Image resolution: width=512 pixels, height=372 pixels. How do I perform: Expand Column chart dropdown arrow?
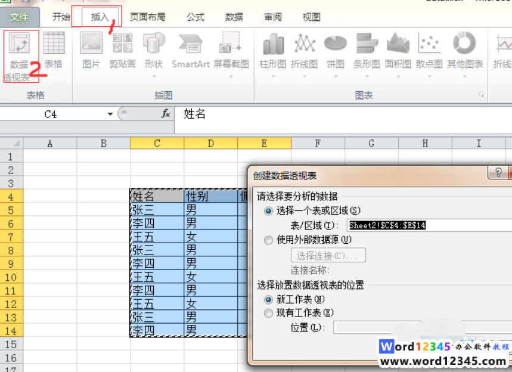coord(273,76)
